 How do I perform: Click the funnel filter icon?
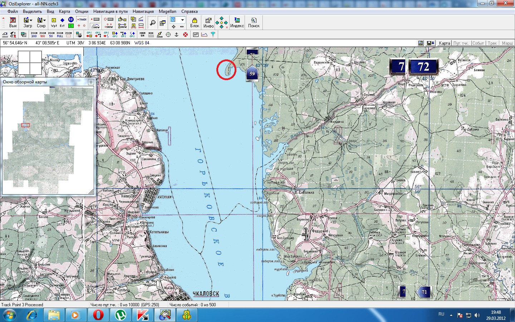tap(213, 34)
